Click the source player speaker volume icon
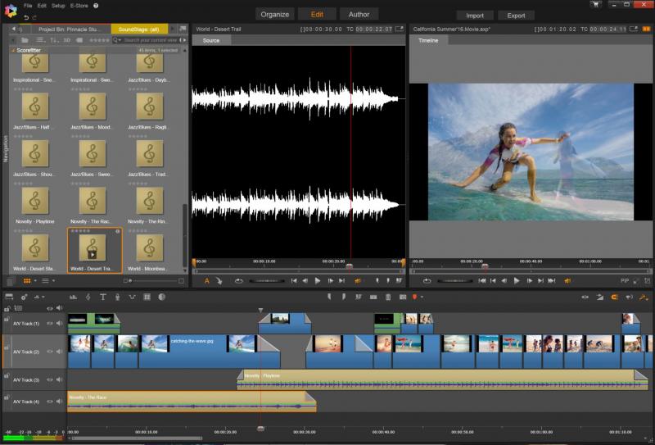 [358, 280]
